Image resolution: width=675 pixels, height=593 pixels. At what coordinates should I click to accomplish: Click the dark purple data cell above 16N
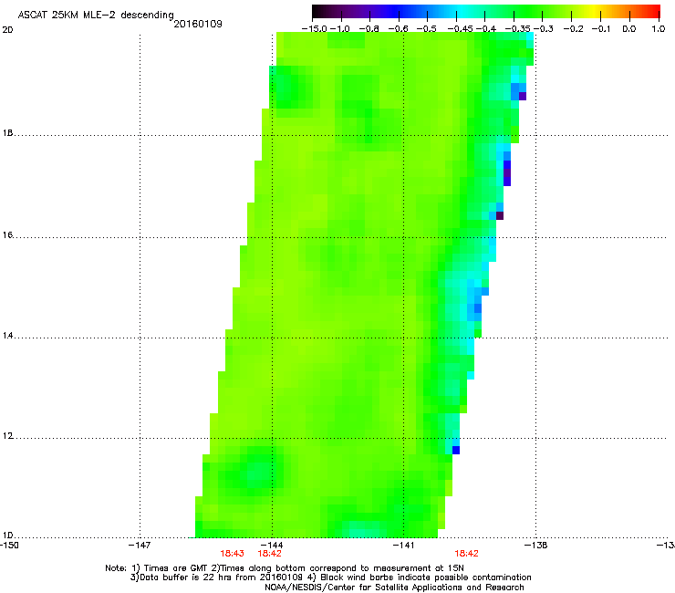tap(500, 215)
